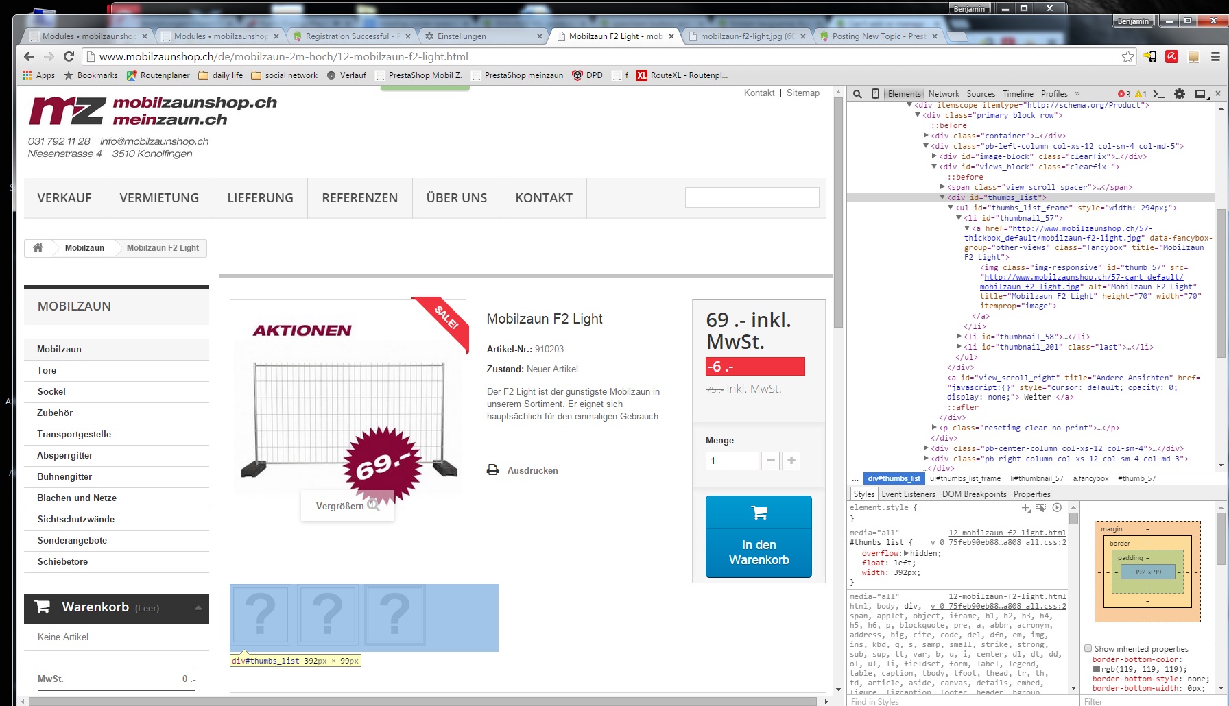Click the first extension icon after the bookmark star
Screen dimensions: 1229x706
1150,56
